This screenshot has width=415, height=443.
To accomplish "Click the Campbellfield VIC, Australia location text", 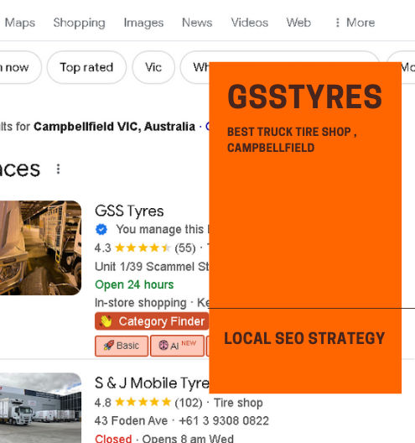I will click(115, 127).
